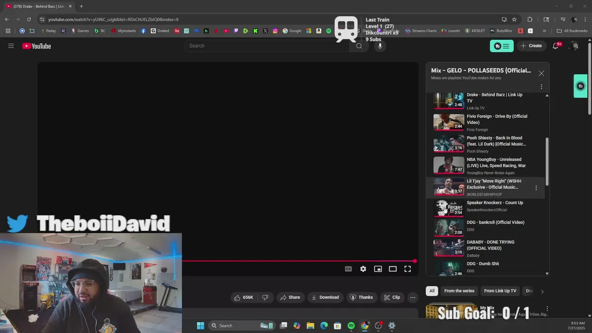Open Microsoft Edge from the taskbar

click(324, 326)
